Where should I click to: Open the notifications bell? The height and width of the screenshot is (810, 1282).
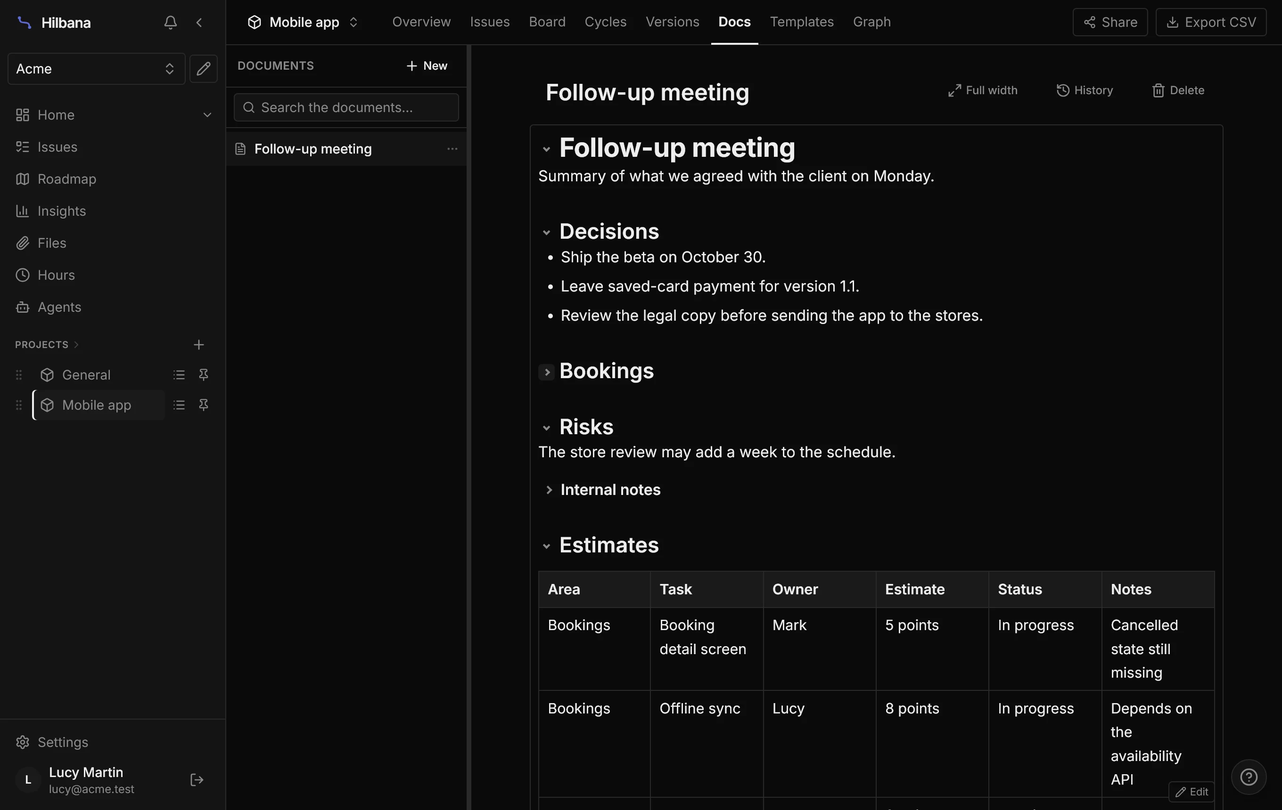(170, 22)
